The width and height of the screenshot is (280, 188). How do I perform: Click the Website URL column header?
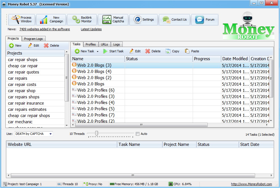click(62, 144)
